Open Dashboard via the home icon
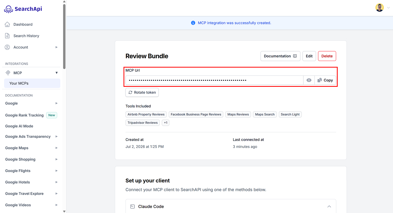This screenshot has height=213, width=393. [x=8, y=24]
